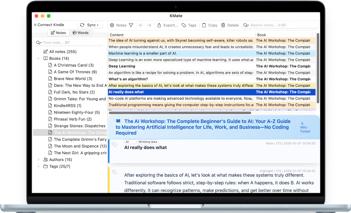Viewport: 351px width, 213px height.
Task: Open Notes settings gear in toolbar
Action: pos(112,25)
